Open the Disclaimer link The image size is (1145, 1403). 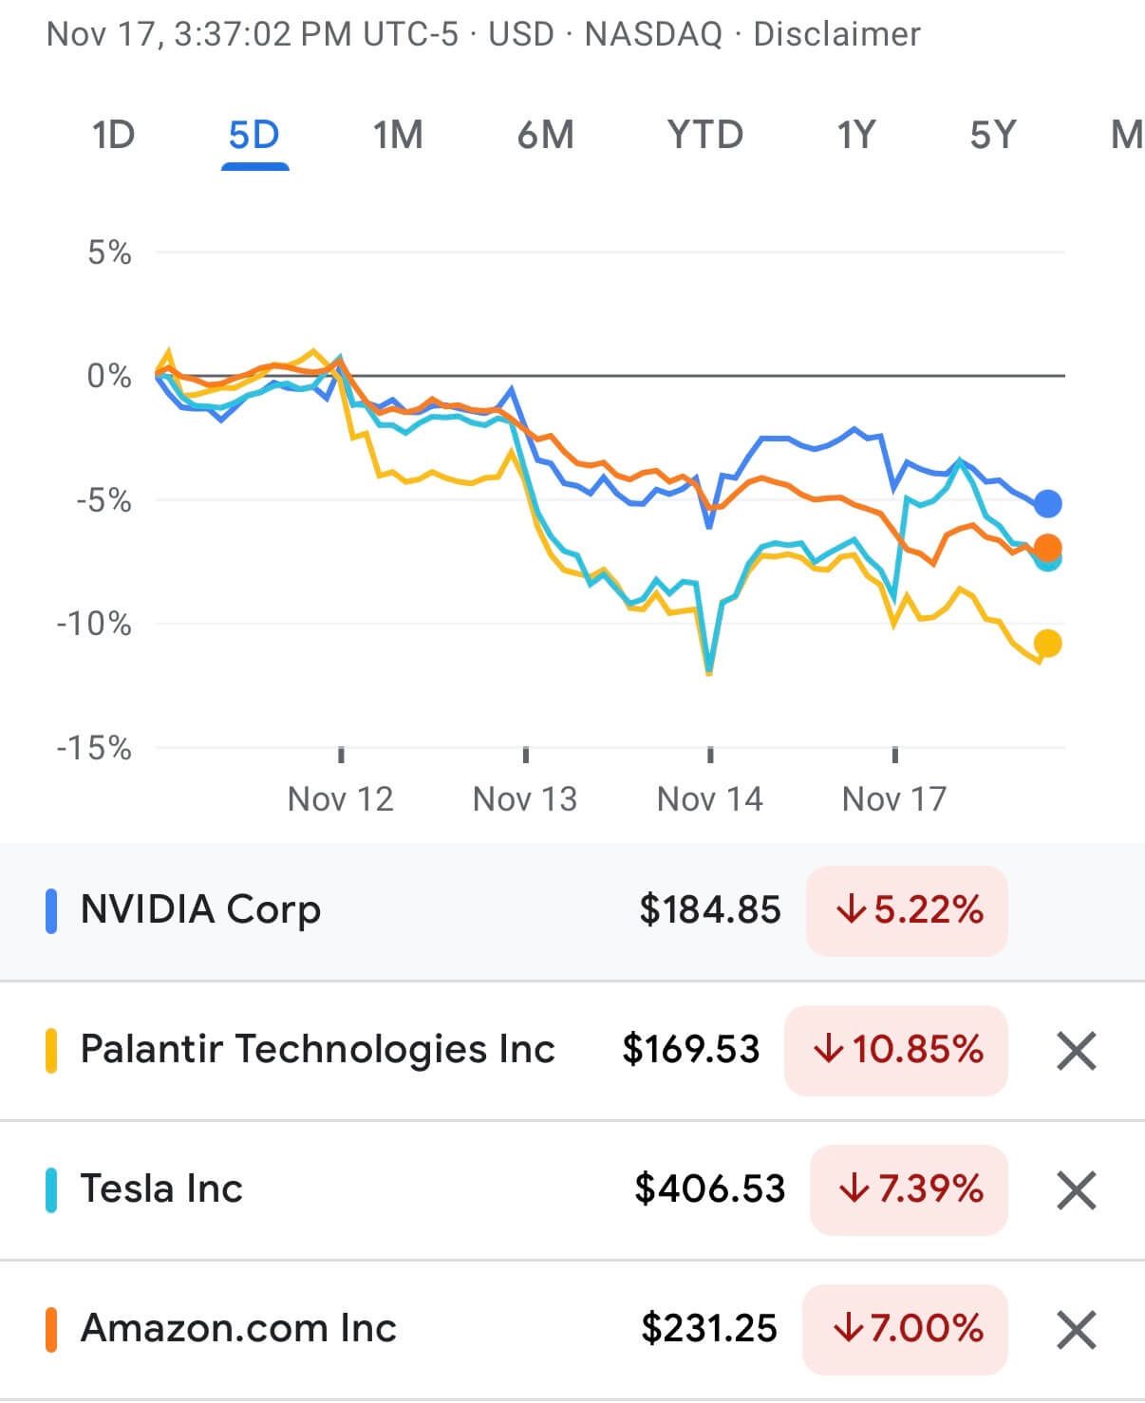click(x=836, y=34)
